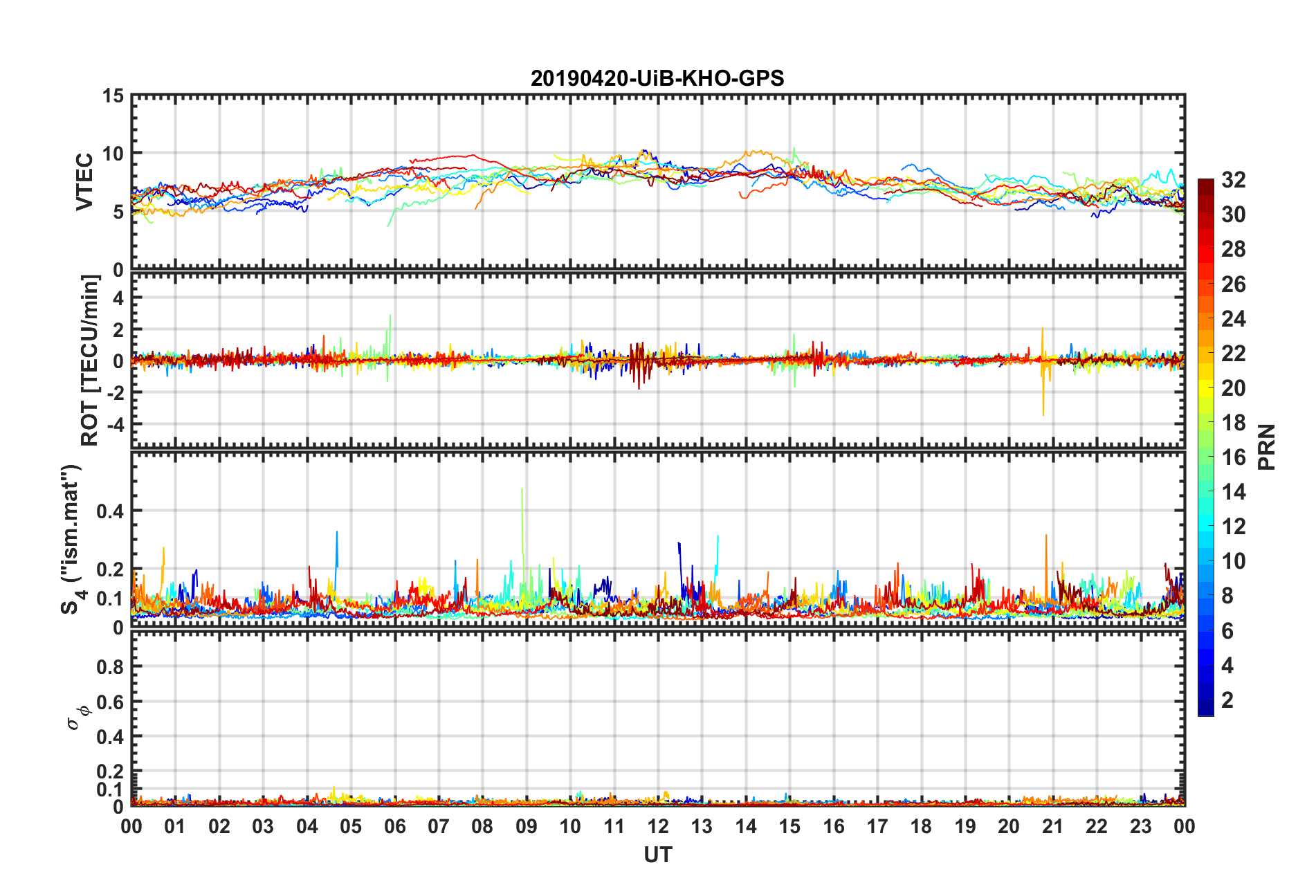This screenshot has height=894, width=1316.
Task: Click x-axis hour label 21
Action: [x=1053, y=826]
